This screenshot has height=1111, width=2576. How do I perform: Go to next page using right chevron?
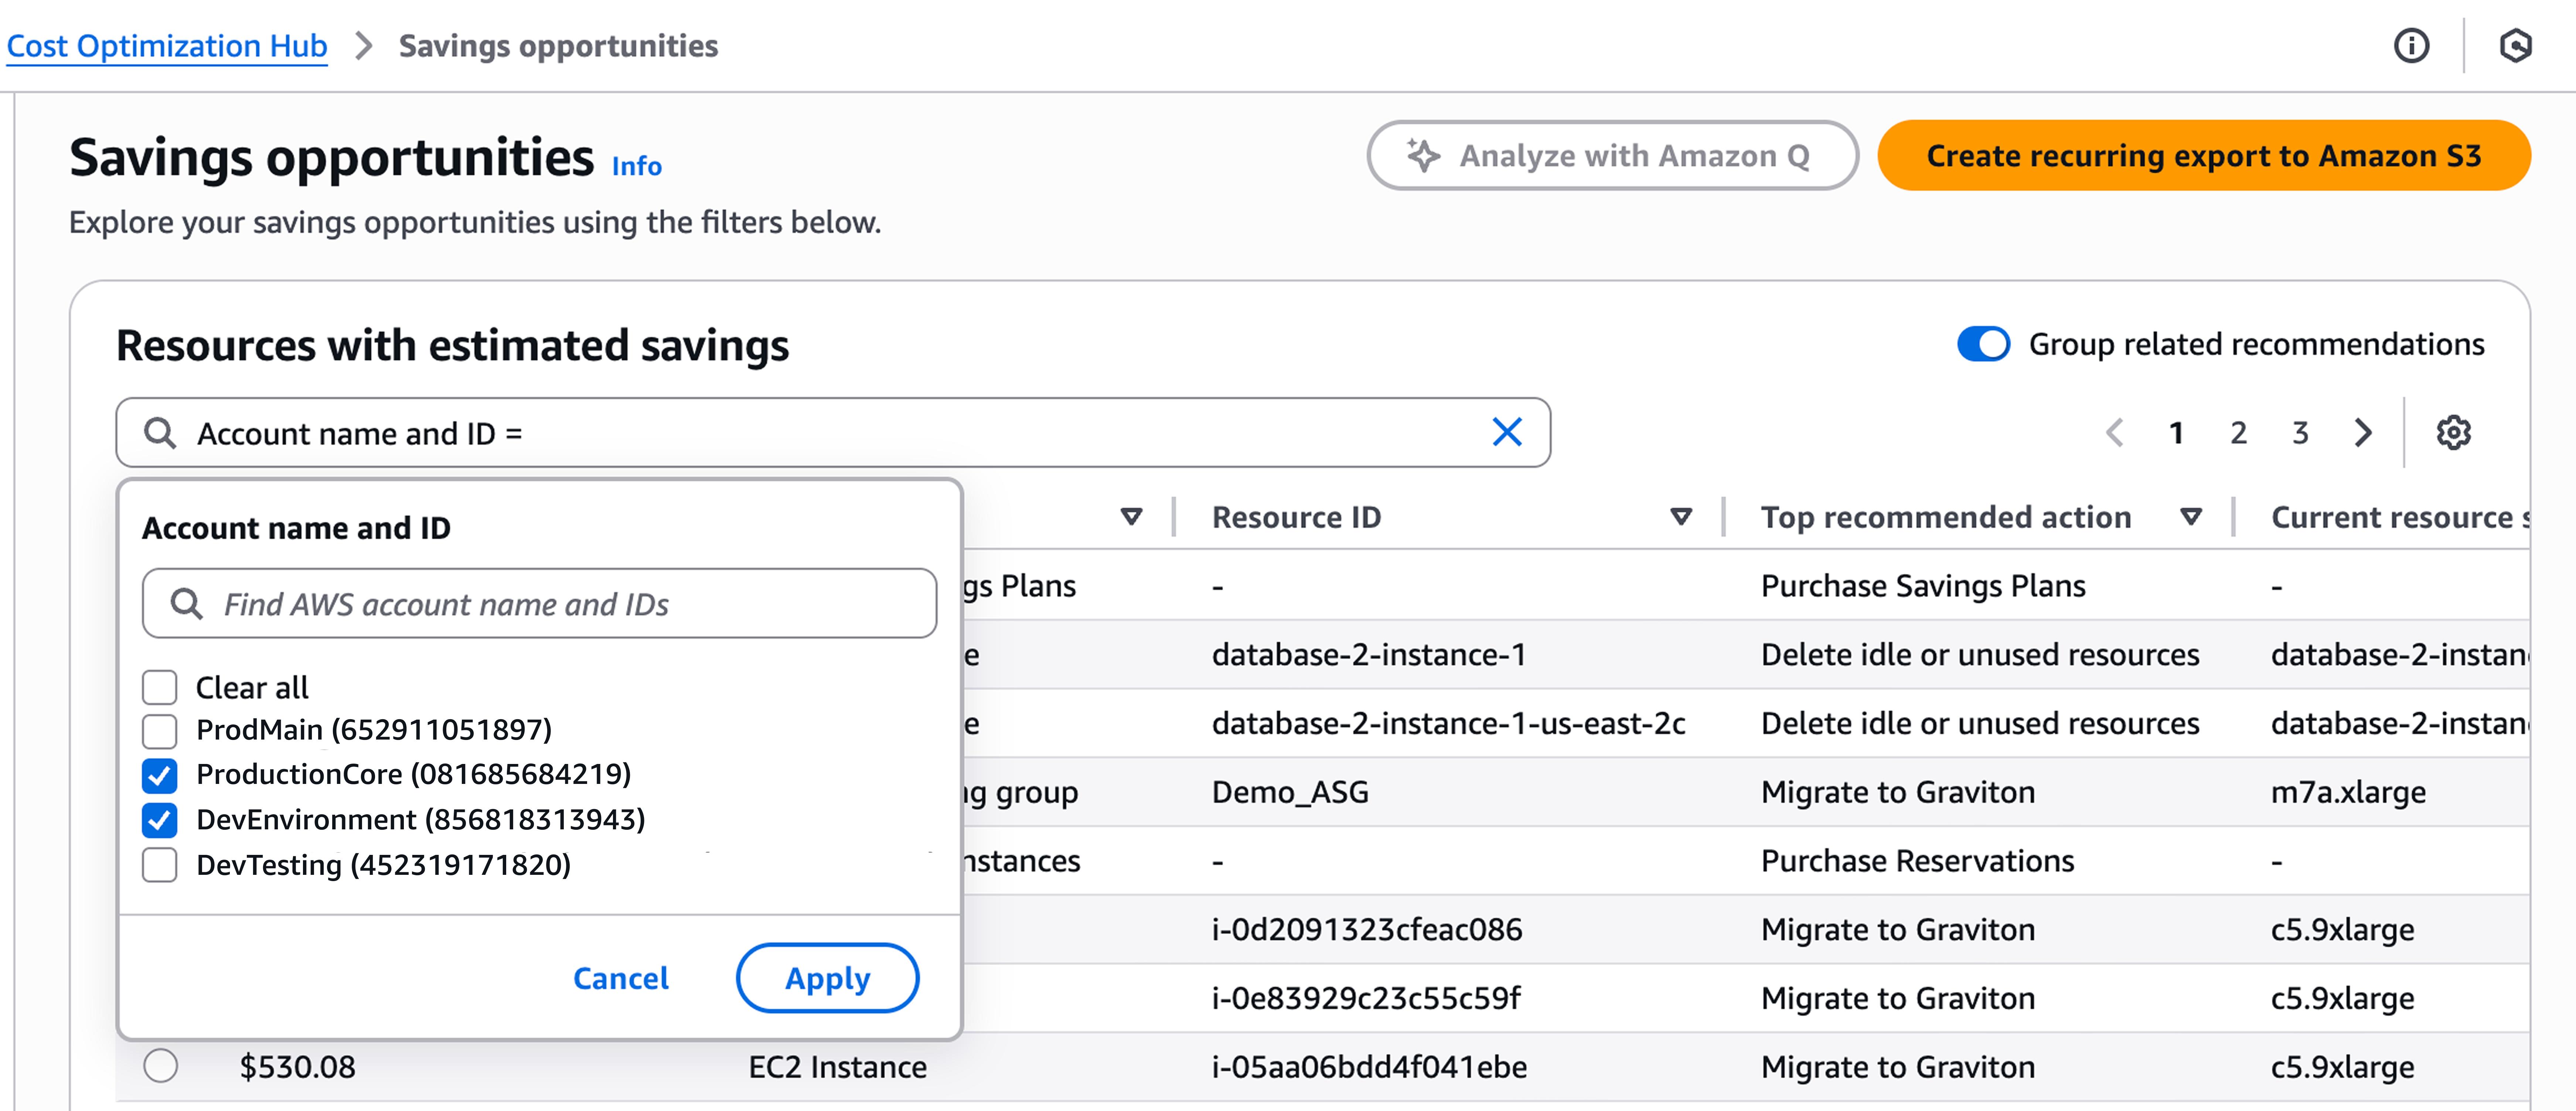(2363, 433)
